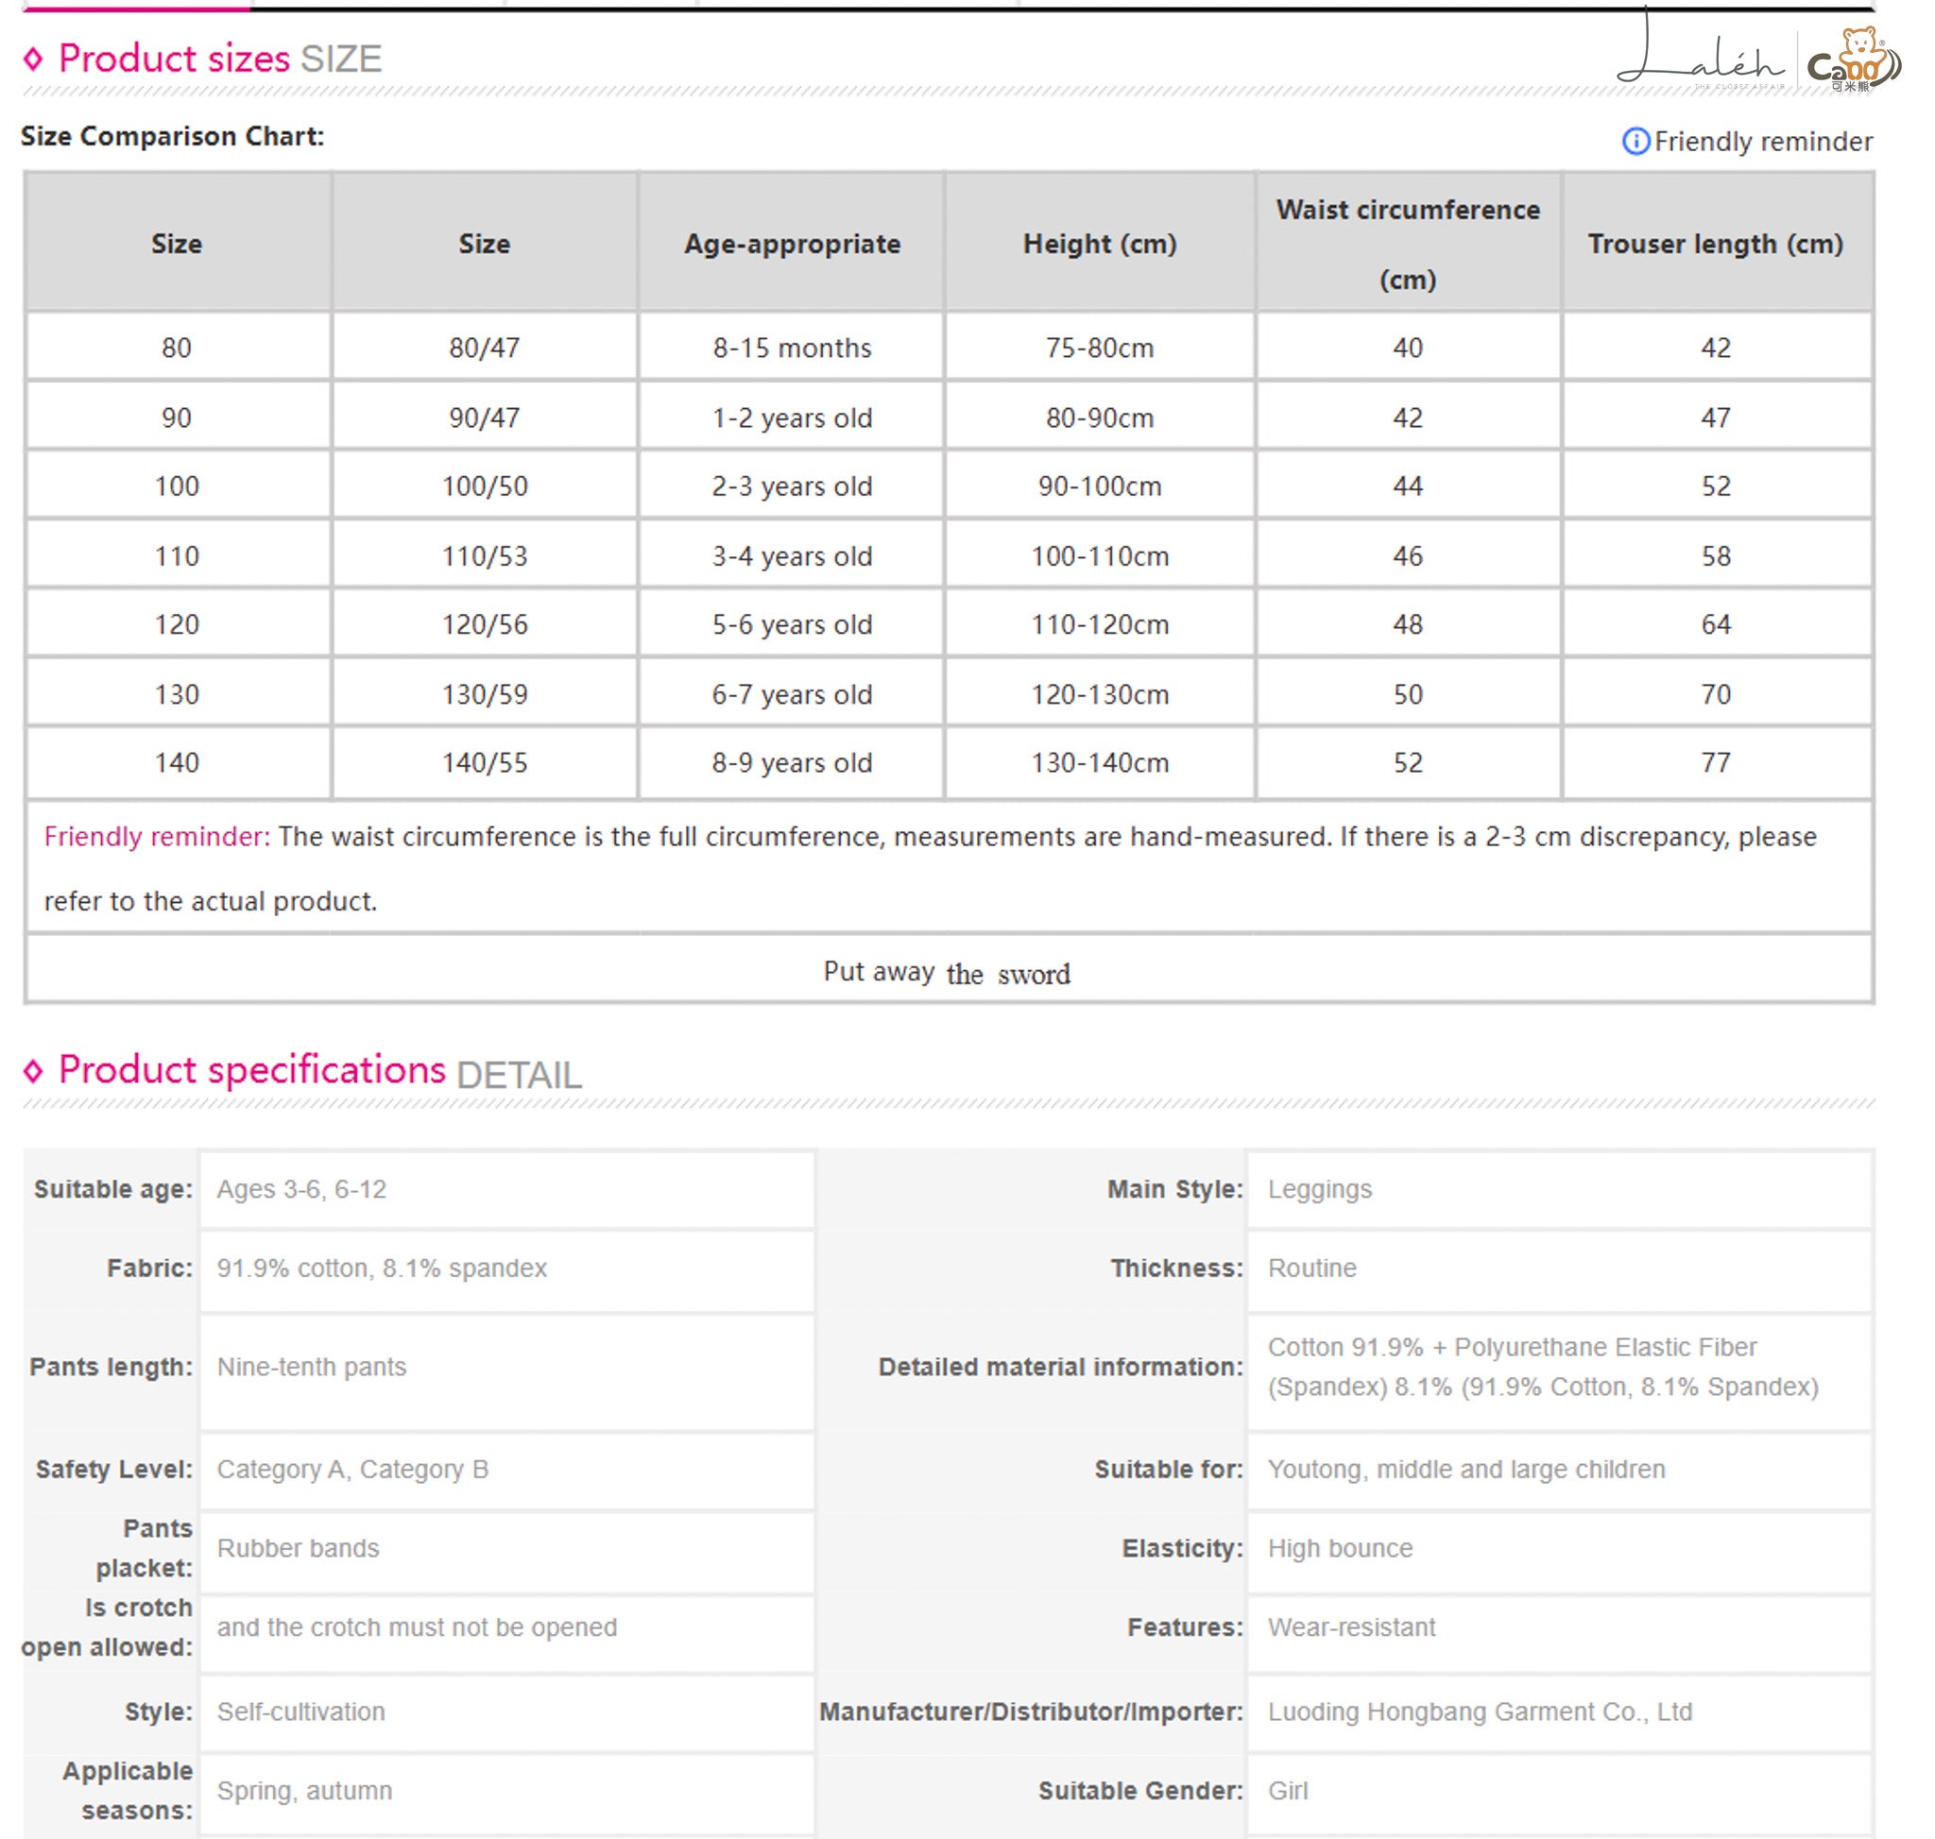Select the '140/55' size cell
1935x1839 pixels.
click(x=485, y=762)
